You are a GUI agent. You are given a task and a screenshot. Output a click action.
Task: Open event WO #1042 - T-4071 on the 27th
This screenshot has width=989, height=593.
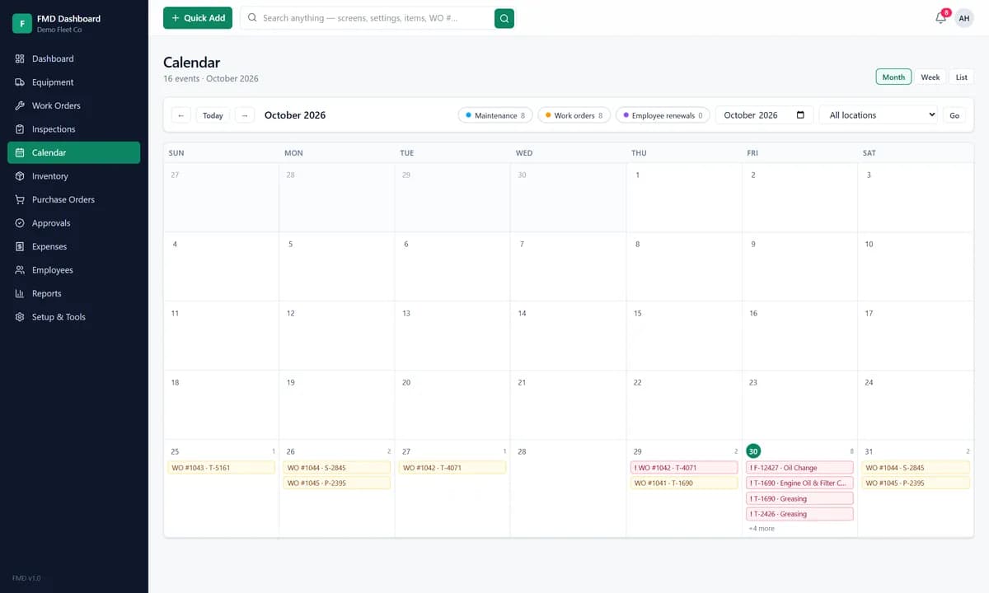[452, 468]
